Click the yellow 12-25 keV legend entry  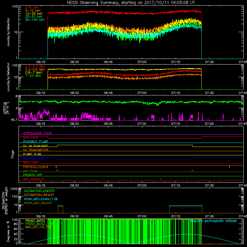(34, 14)
